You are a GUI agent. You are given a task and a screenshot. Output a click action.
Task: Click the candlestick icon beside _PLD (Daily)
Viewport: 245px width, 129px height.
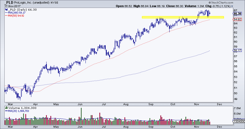(x=6, y=10)
